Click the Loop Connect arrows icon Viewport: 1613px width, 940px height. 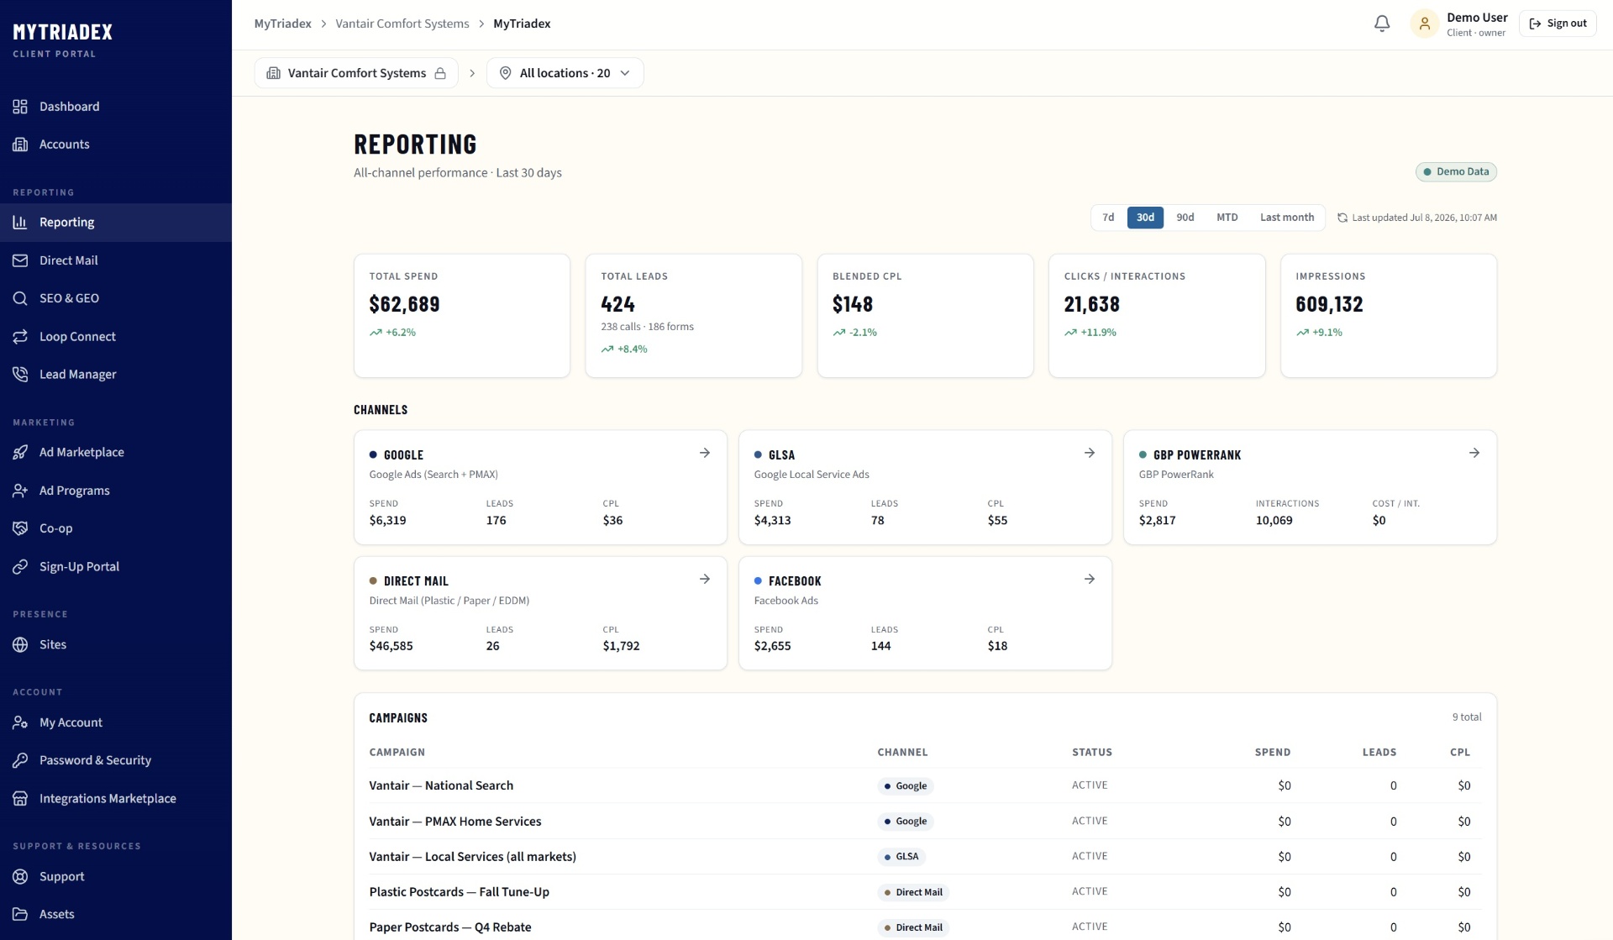(20, 337)
